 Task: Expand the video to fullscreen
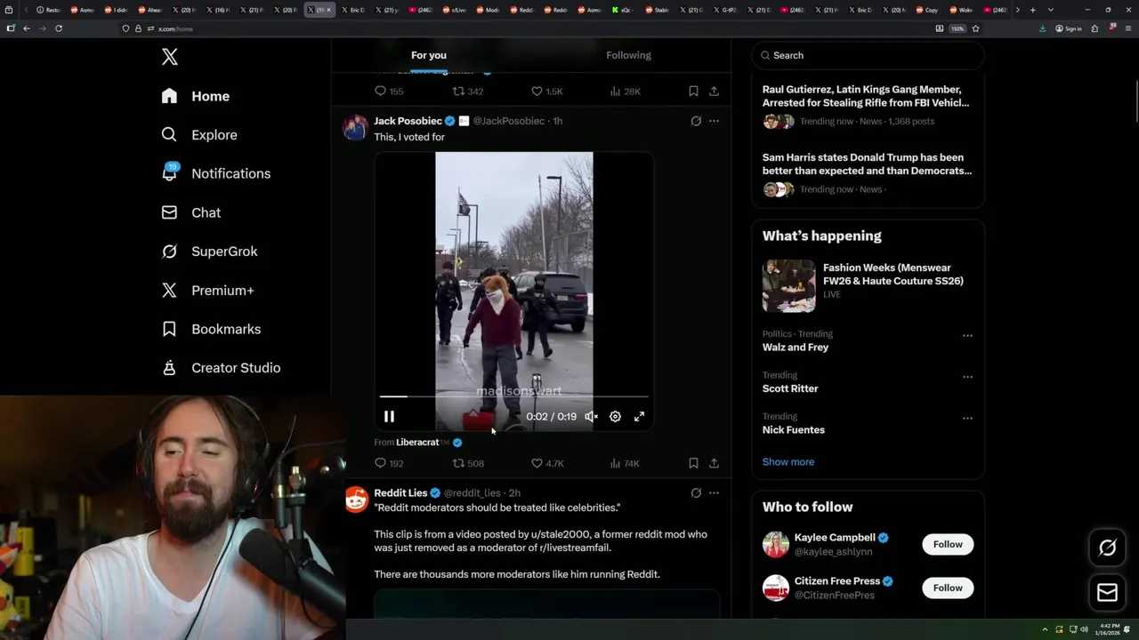click(x=639, y=416)
